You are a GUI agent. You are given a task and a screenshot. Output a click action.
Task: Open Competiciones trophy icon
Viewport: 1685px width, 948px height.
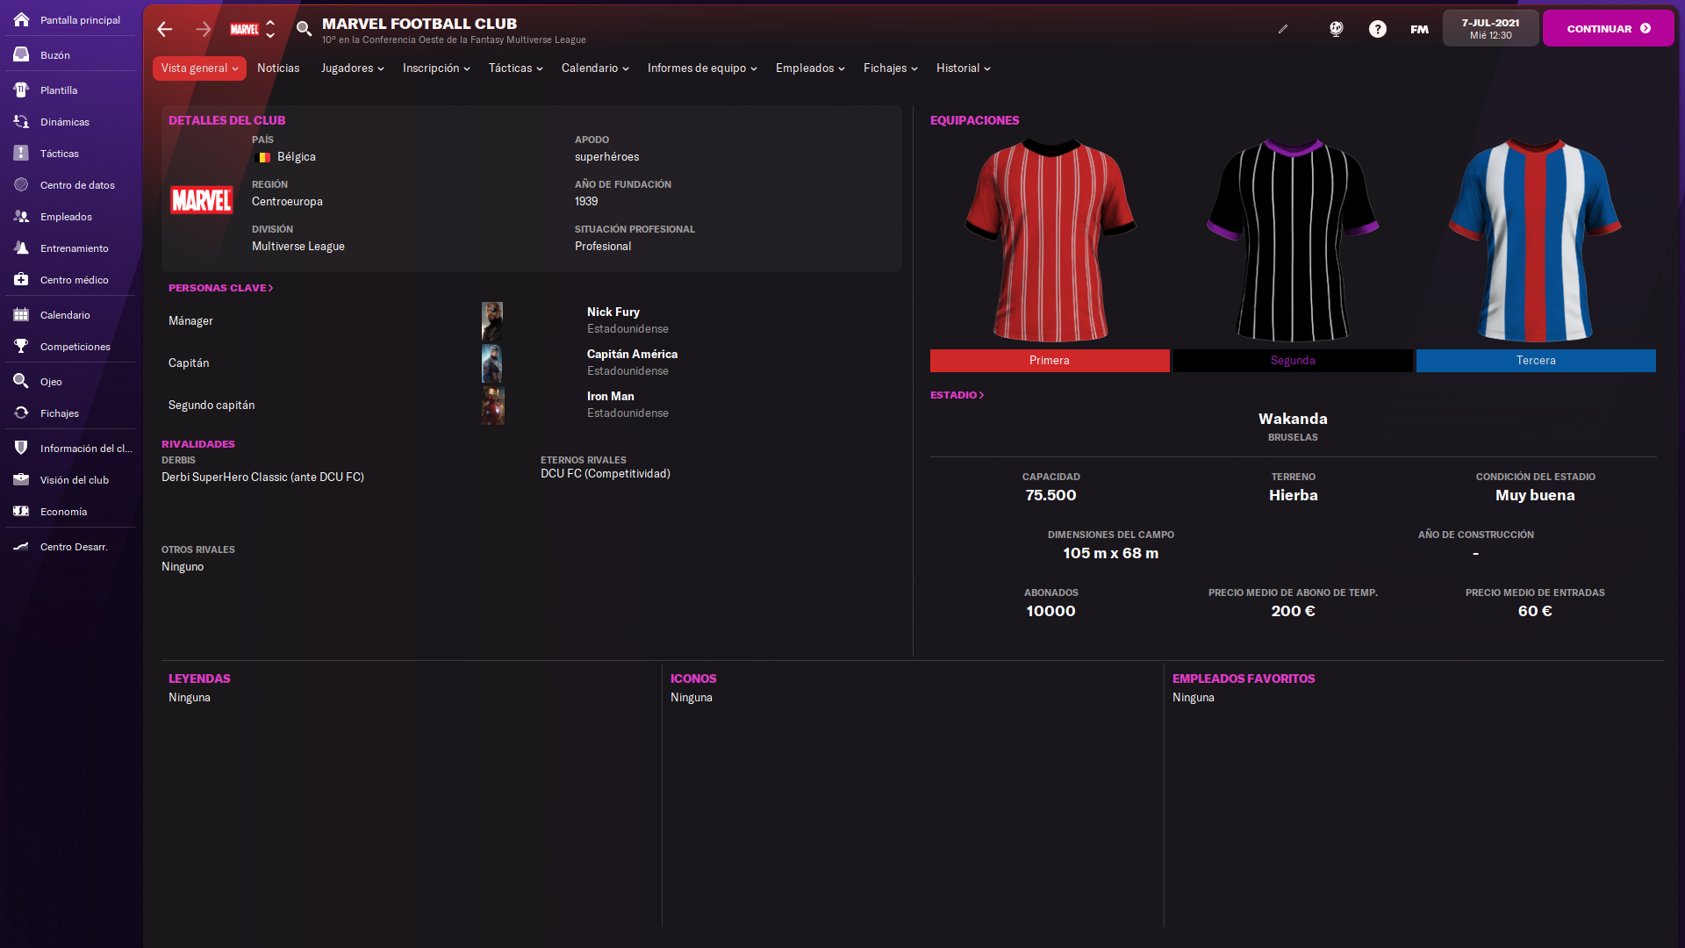click(x=21, y=346)
